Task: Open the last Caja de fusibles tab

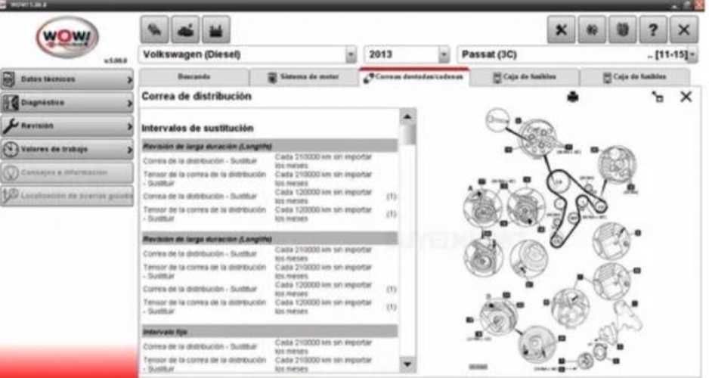Action: point(635,77)
